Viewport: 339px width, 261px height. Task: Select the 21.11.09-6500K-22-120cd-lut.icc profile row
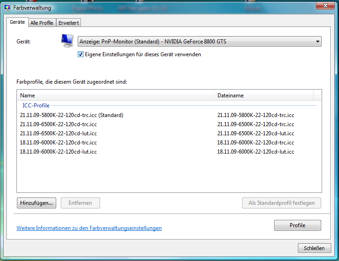[x=58, y=133]
